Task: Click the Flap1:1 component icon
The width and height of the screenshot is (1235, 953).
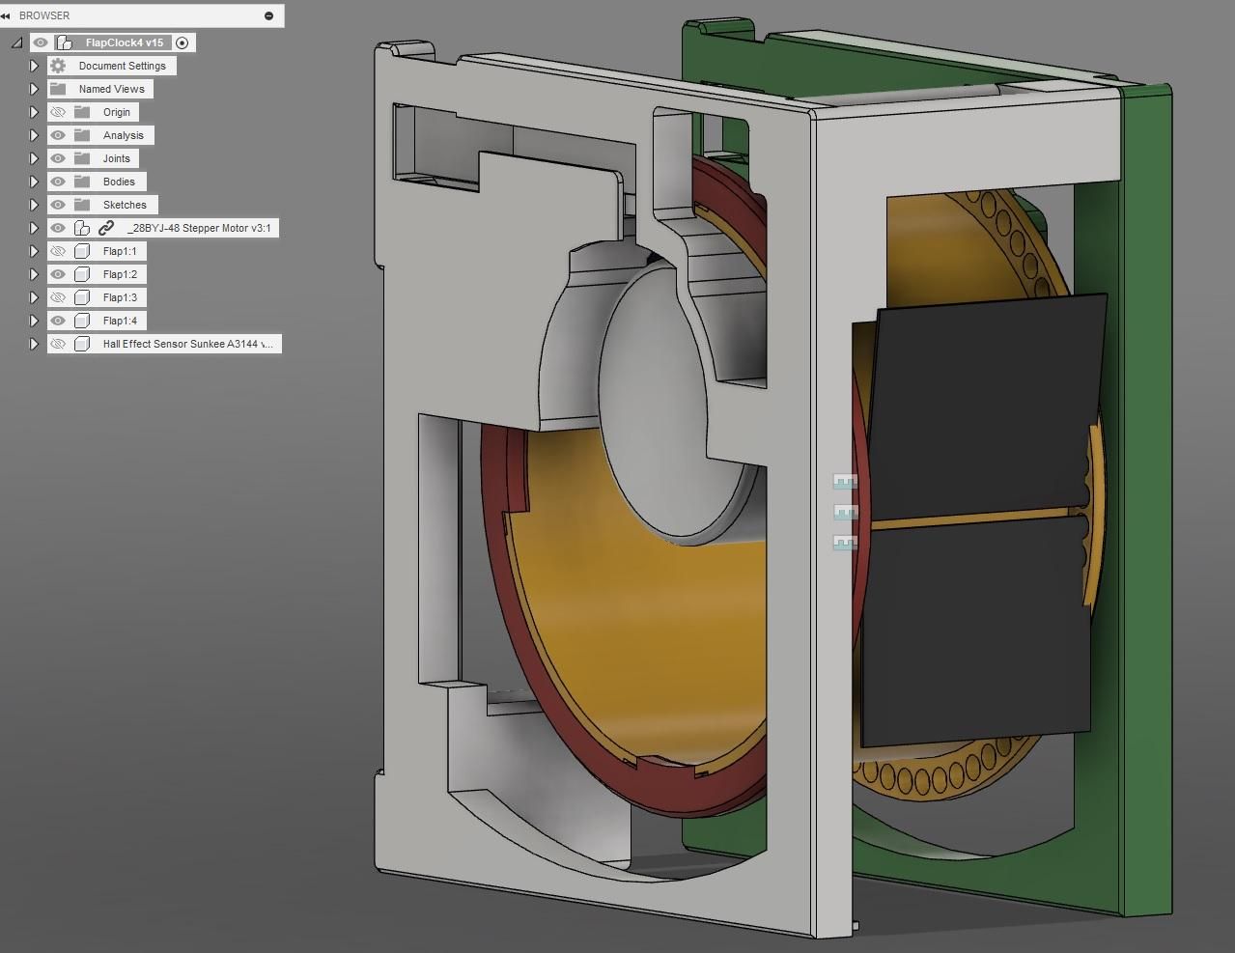Action: click(83, 251)
